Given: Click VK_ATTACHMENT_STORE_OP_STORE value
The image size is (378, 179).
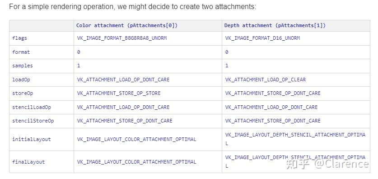Looking at the screenshot, I should tap(119, 93).
